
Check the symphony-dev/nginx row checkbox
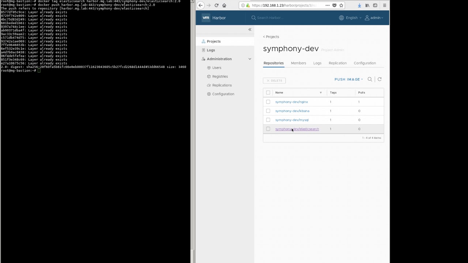point(268,102)
